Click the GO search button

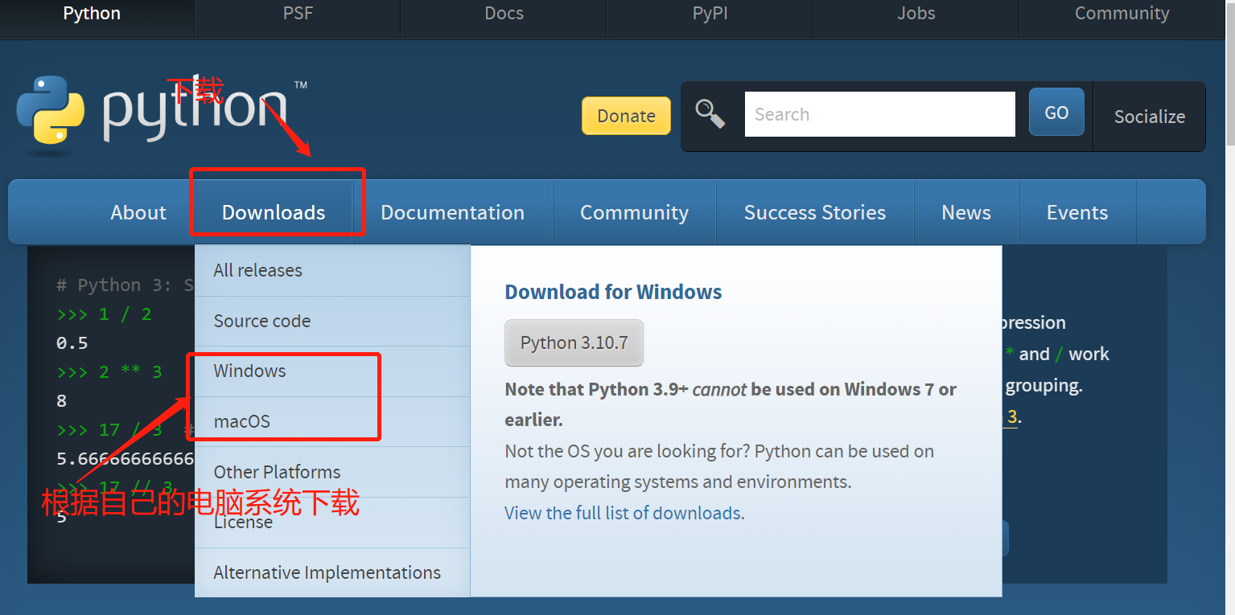(1056, 113)
